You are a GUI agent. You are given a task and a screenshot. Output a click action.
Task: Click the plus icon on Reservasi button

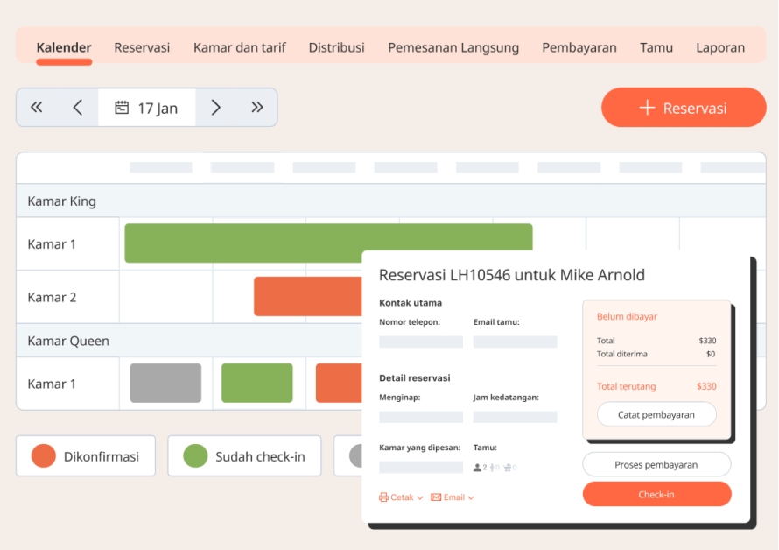click(x=647, y=107)
